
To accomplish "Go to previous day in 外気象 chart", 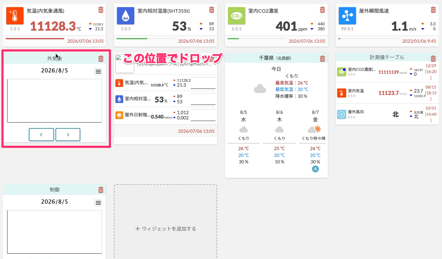I will click(42, 135).
